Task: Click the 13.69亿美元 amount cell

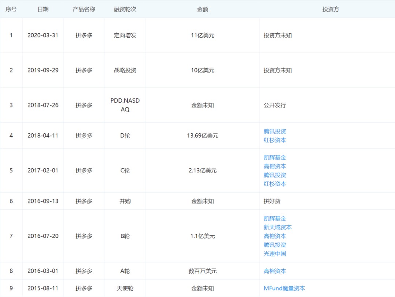Action: [202, 136]
